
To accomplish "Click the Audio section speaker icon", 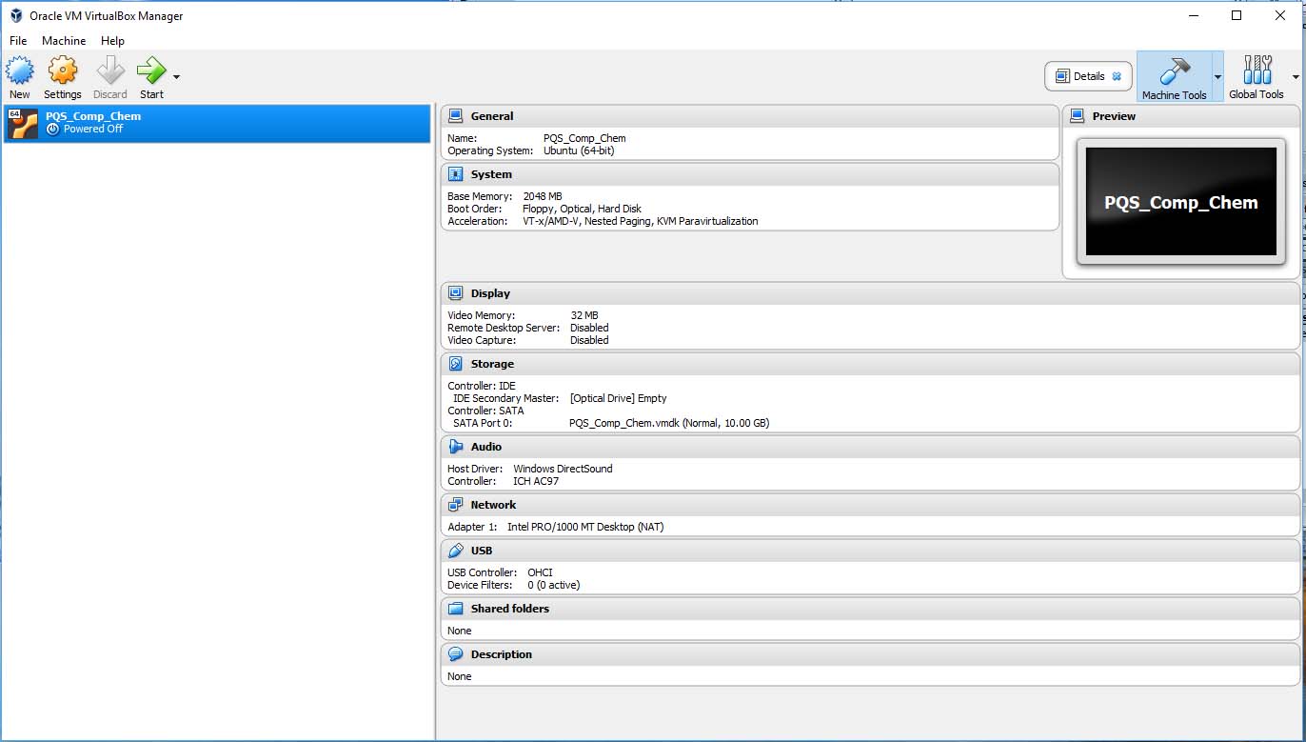I will pos(455,447).
